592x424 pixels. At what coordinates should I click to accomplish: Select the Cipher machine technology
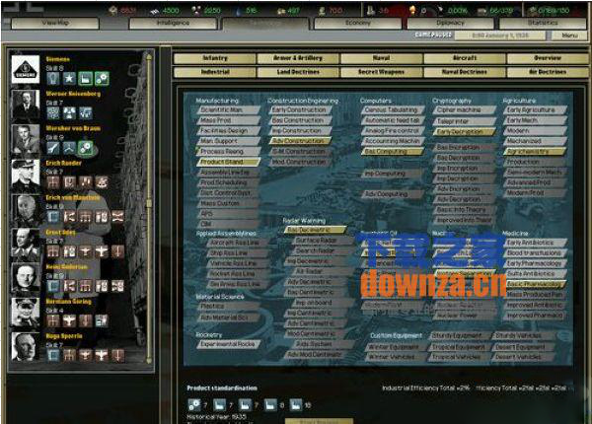pyautogui.click(x=465, y=110)
